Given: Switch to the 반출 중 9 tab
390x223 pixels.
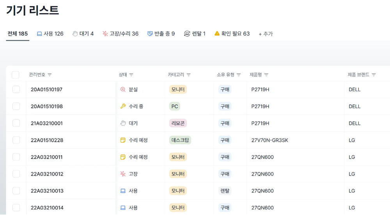Looking at the screenshot, I should [161, 34].
